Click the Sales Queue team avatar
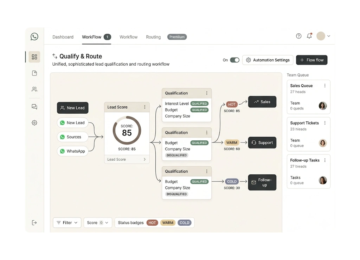 coord(323,106)
